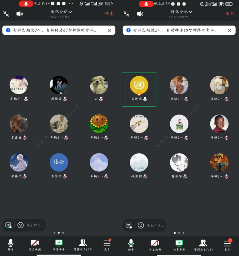Open 更多 menu with red badge in right meeting
This screenshot has width=239, height=256.
click(x=227, y=244)
